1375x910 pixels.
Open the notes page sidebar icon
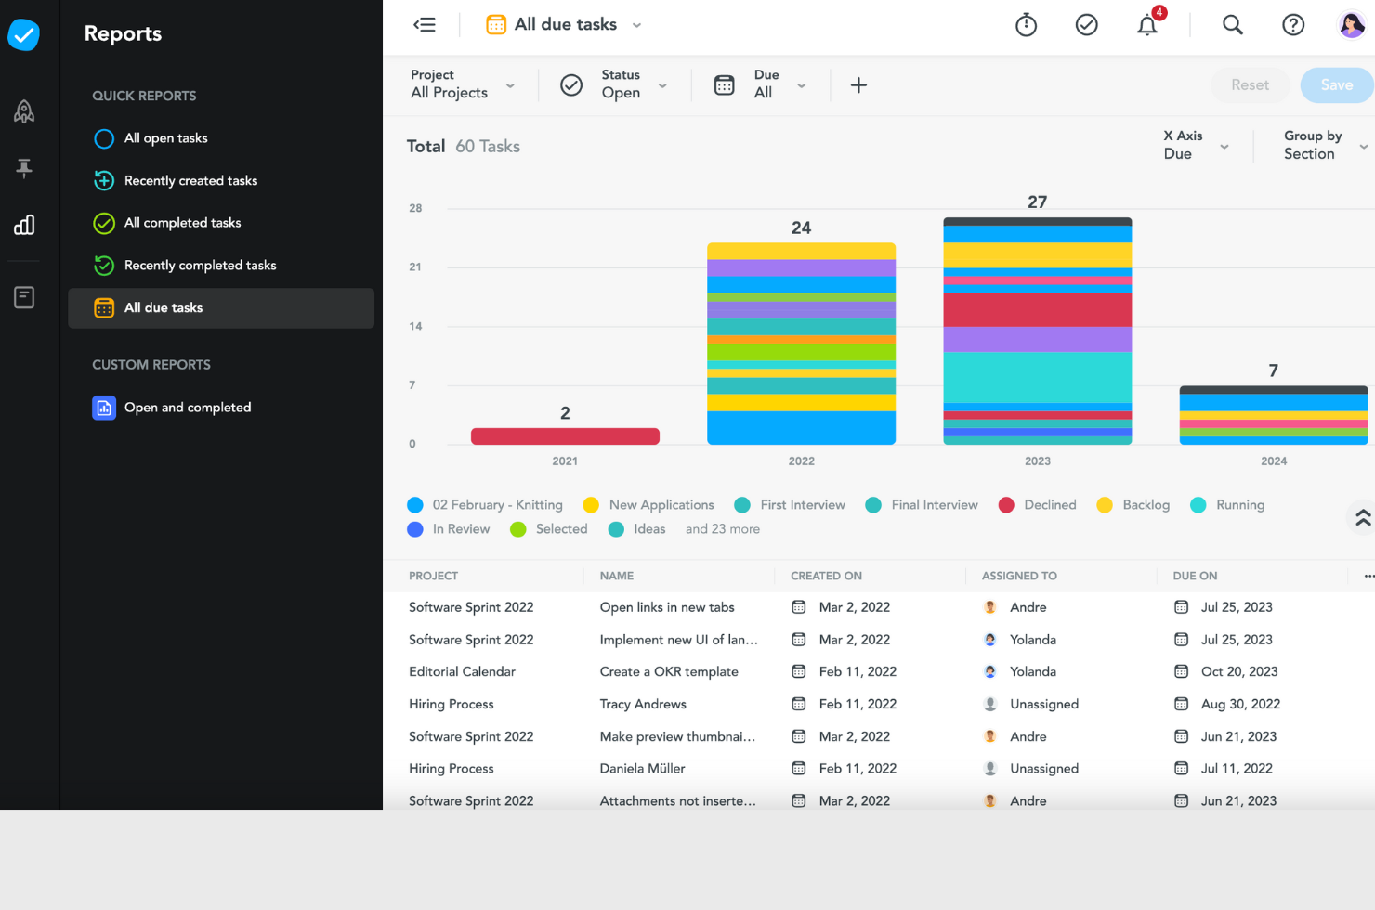(24, 297)
